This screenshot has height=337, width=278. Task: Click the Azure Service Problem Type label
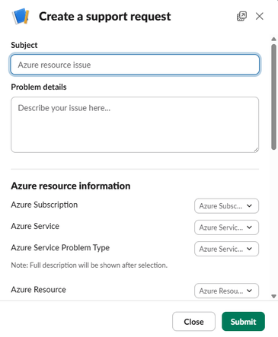point(60,248)
